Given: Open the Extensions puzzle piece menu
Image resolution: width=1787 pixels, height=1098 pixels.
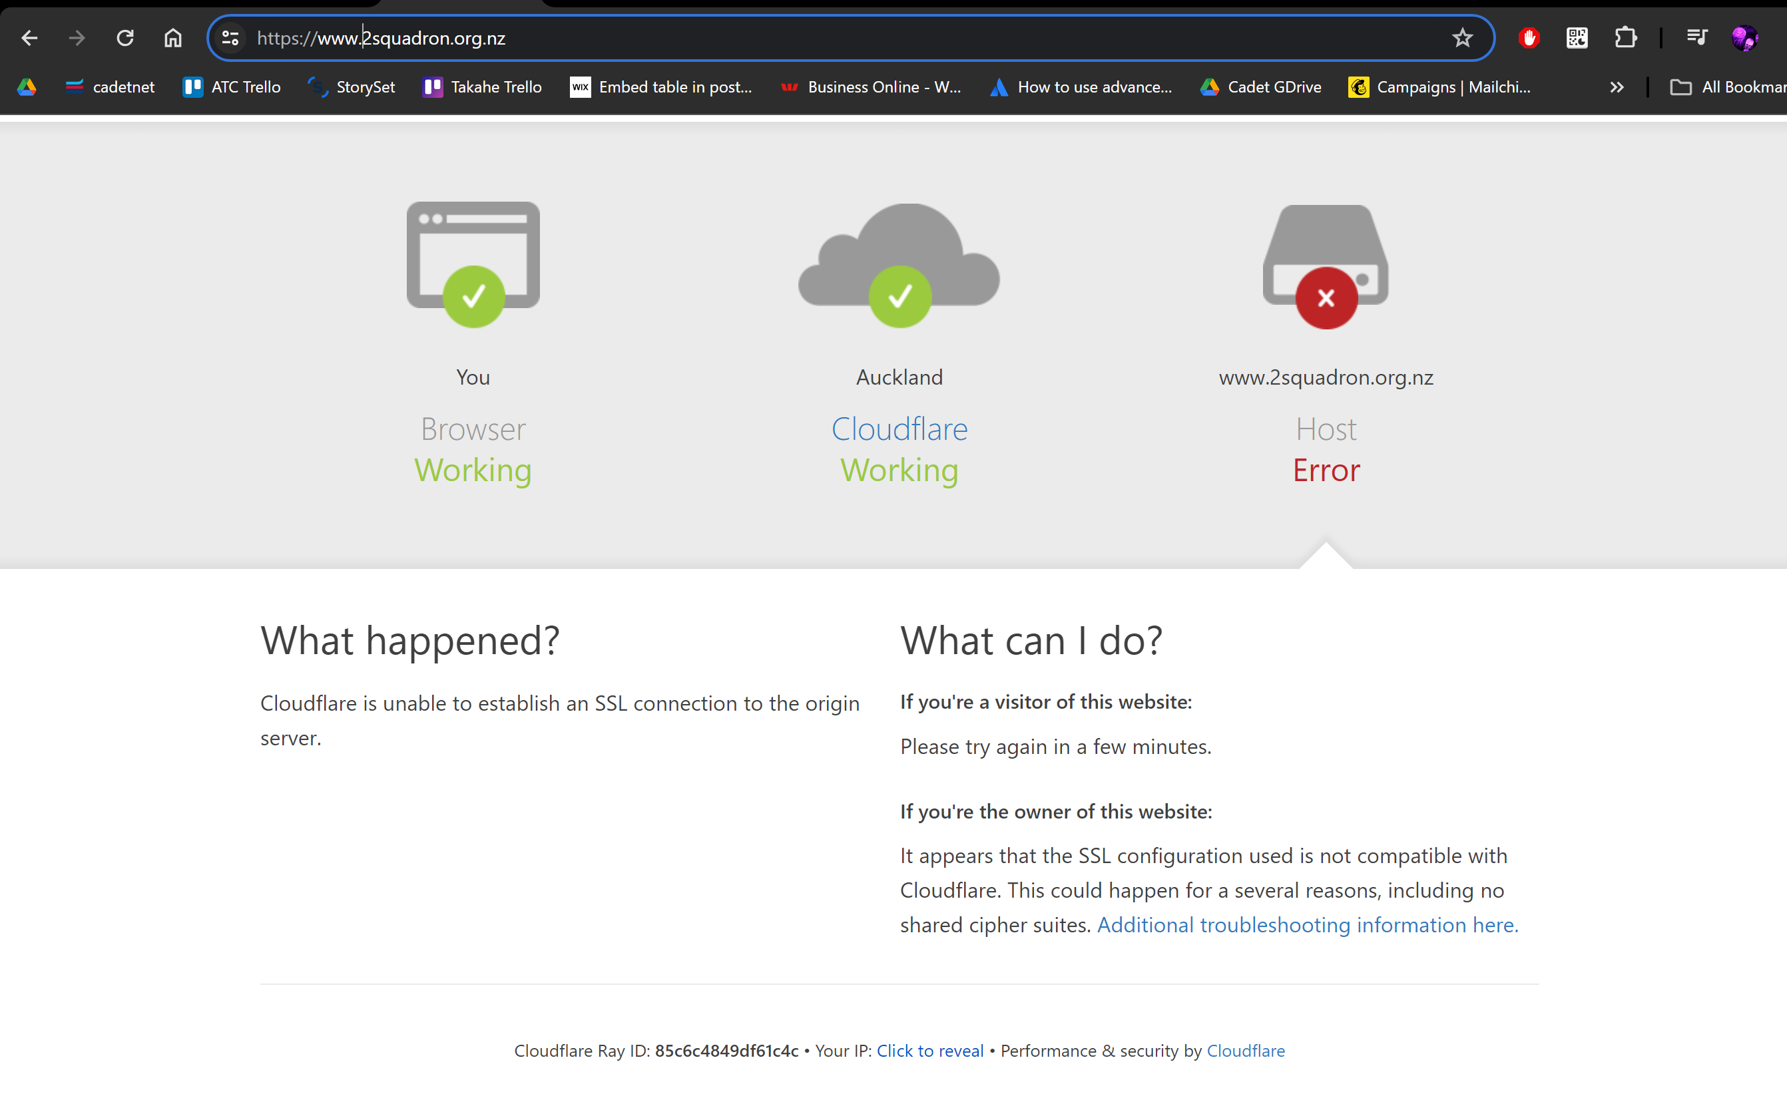Looking at the screenshot, I should 1626,38.
